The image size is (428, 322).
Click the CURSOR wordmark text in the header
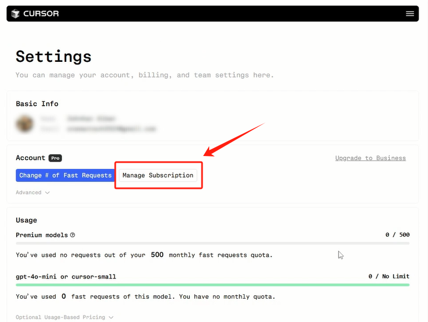tap(41, 13)
